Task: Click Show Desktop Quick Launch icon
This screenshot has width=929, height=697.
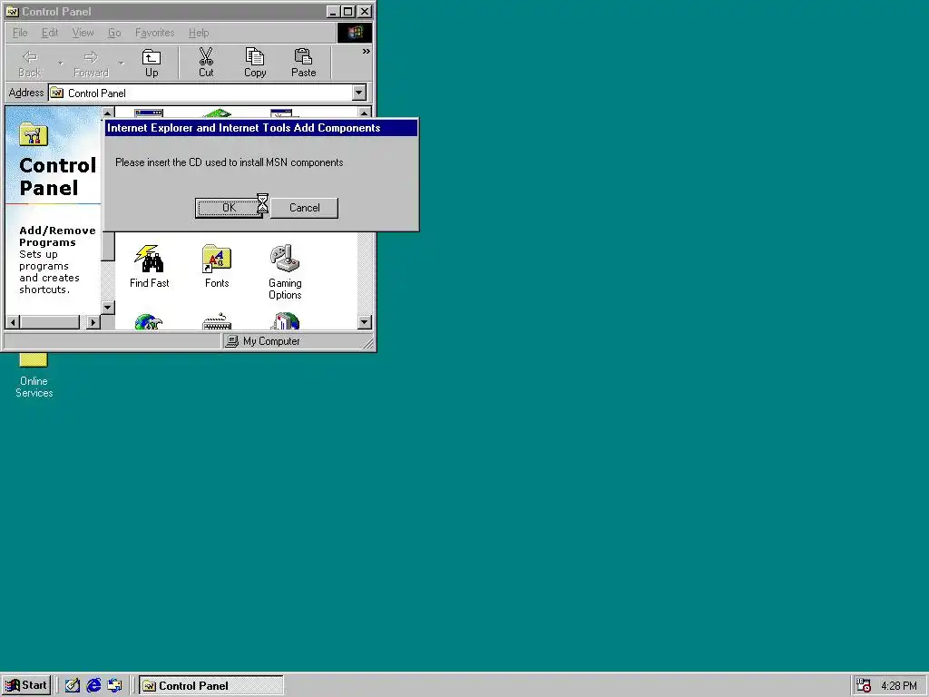Action: (x=73, y=686)
